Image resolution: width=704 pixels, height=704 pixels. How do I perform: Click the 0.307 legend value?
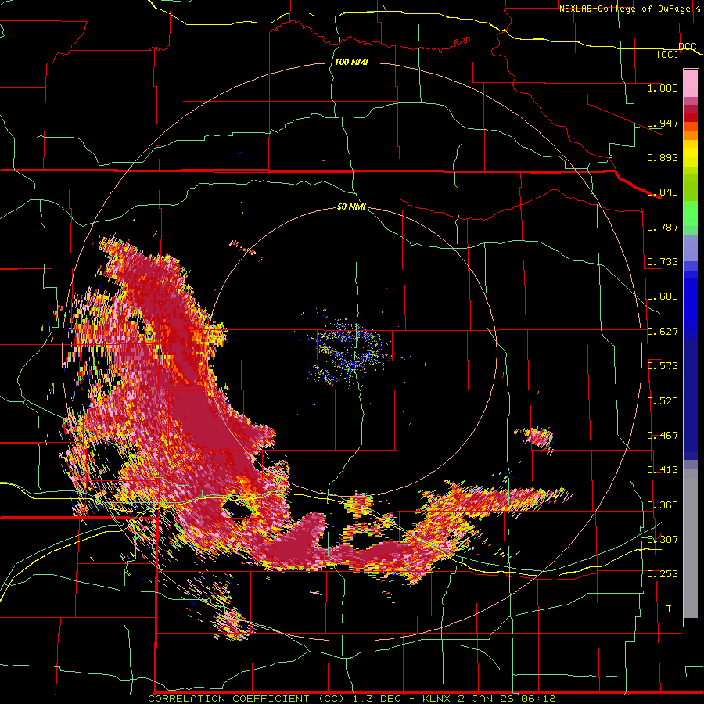pos(663,540)
